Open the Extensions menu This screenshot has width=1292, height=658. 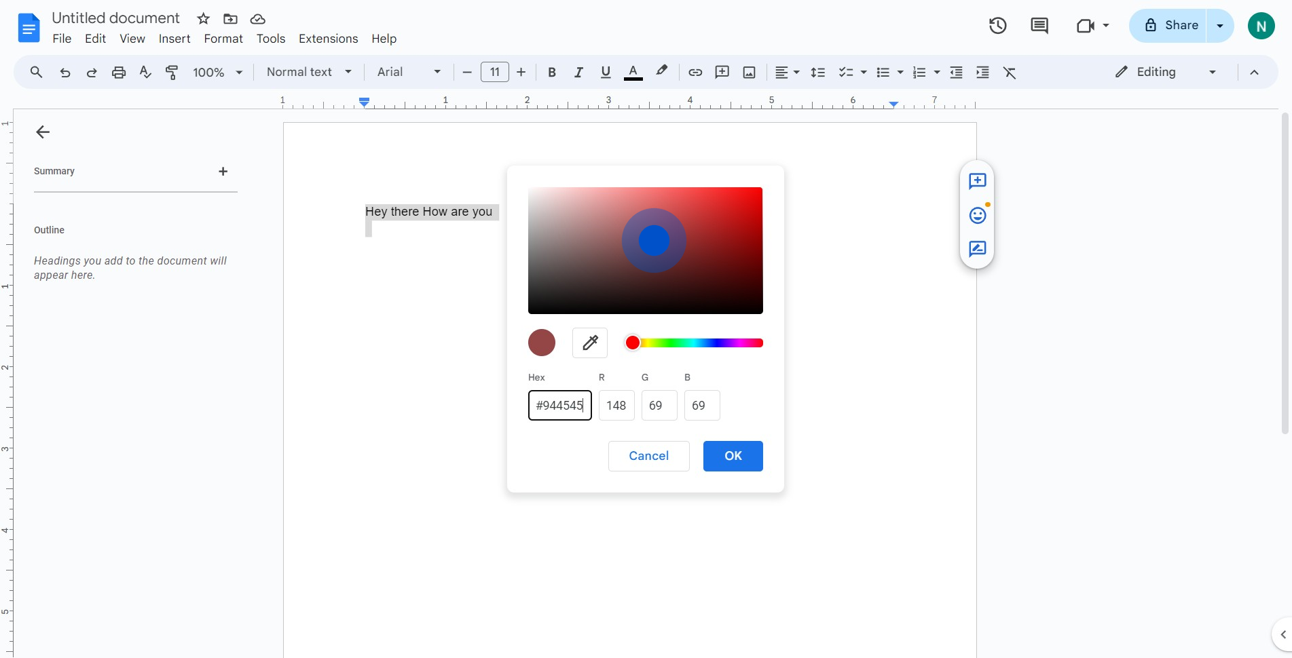[x=328, y=39]
